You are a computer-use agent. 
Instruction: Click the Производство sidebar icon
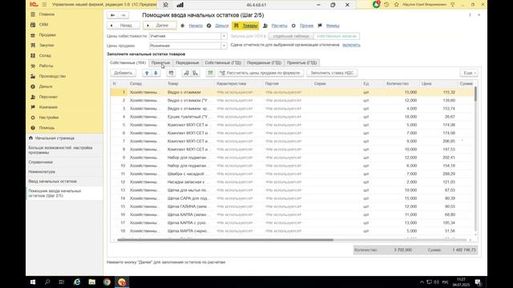click(33, 76)
